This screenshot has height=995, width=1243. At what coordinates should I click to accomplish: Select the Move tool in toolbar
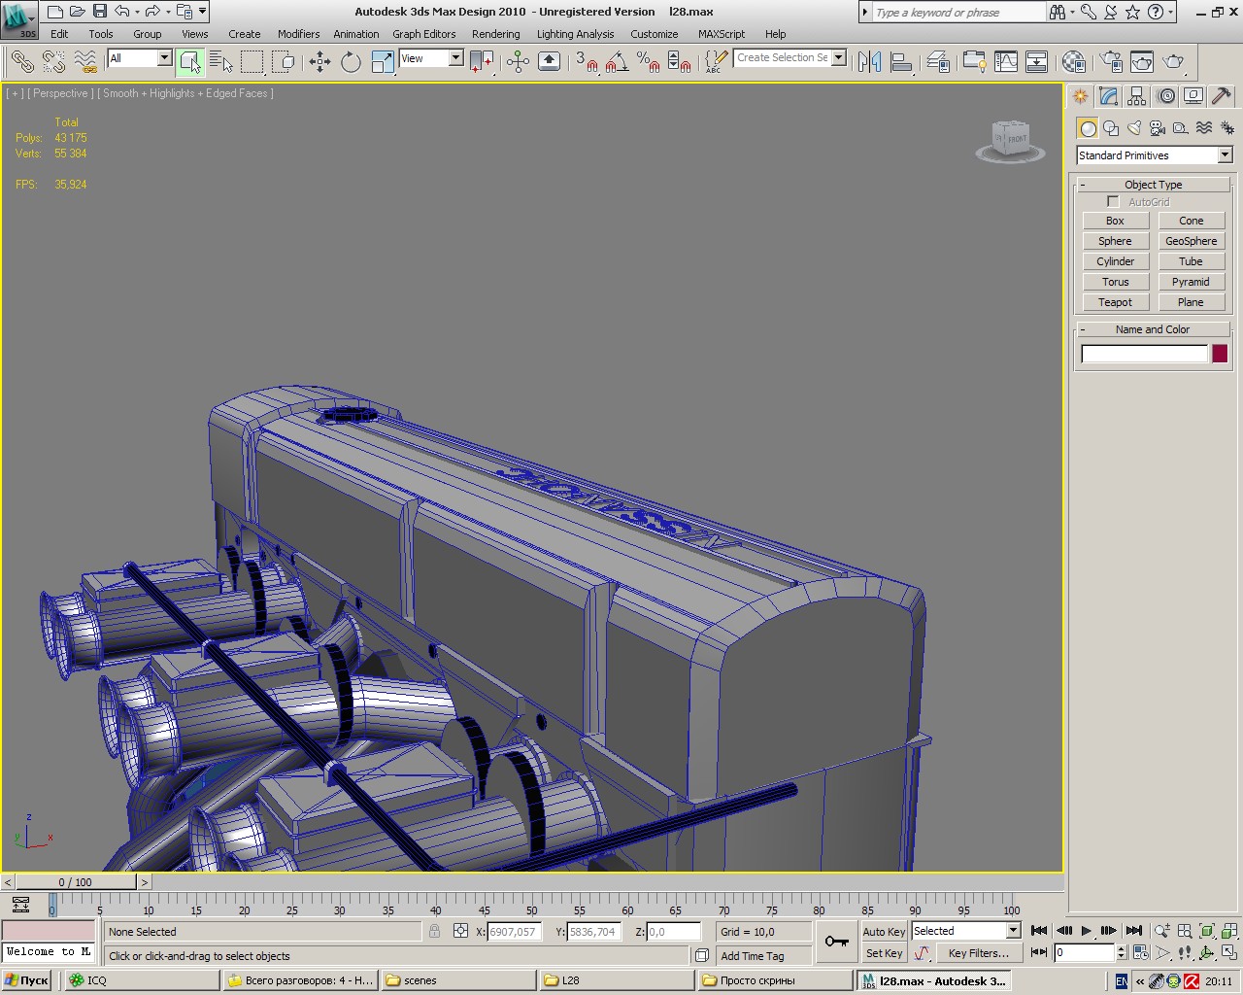coord(319,62)
